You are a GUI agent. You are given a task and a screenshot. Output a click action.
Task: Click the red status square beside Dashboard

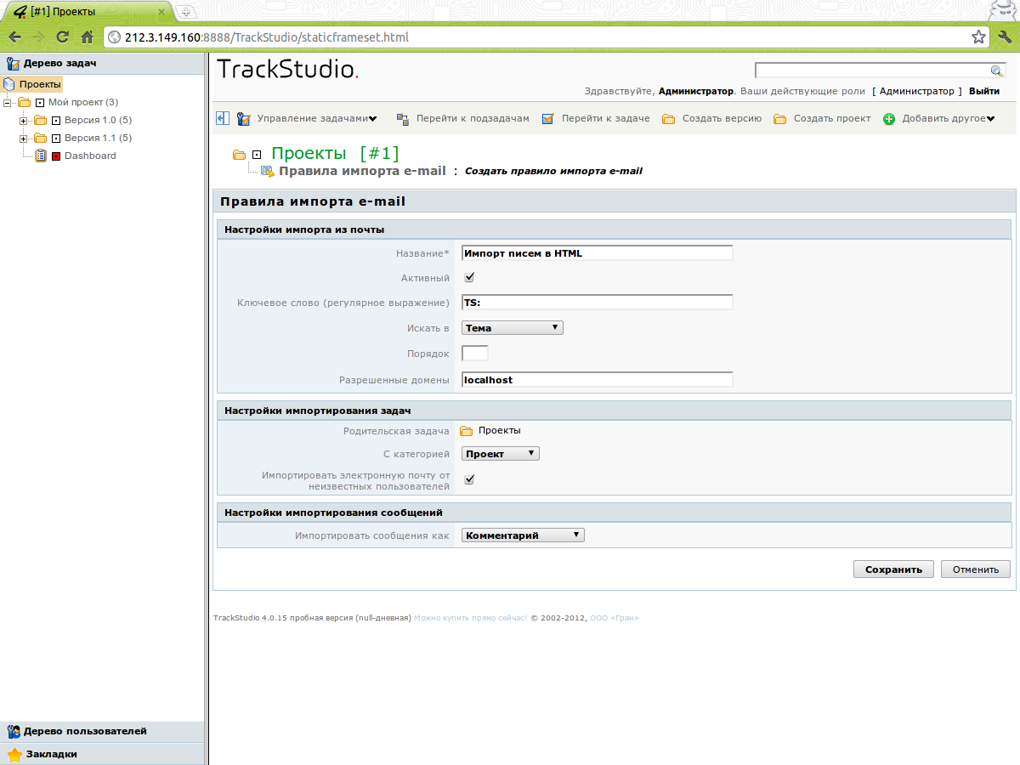coord(56,156)
